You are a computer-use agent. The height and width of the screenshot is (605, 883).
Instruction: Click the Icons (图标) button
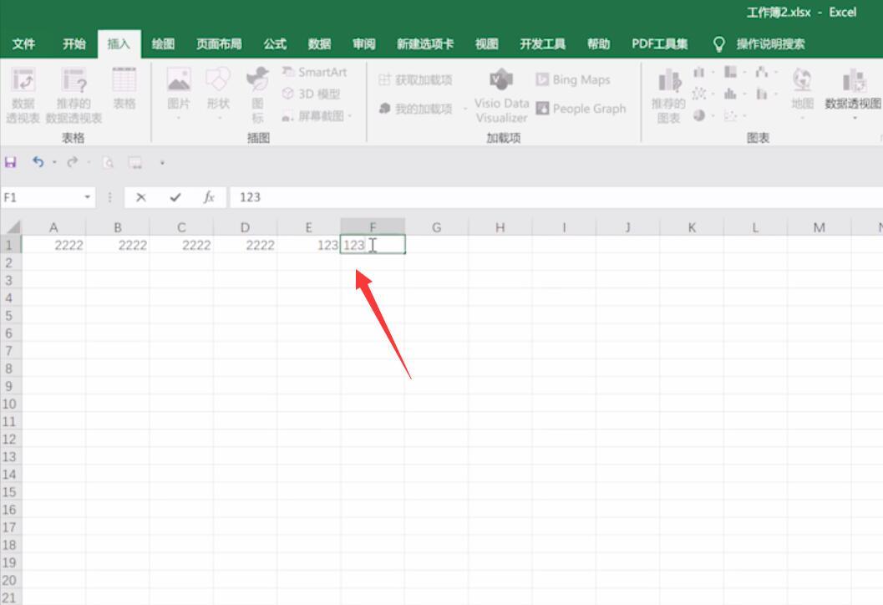pos(257,94)
